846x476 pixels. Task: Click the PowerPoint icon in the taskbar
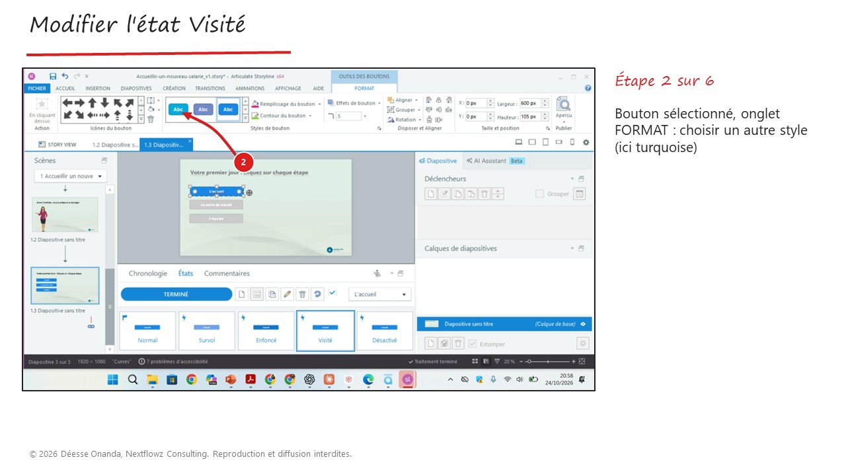[231, 379]
